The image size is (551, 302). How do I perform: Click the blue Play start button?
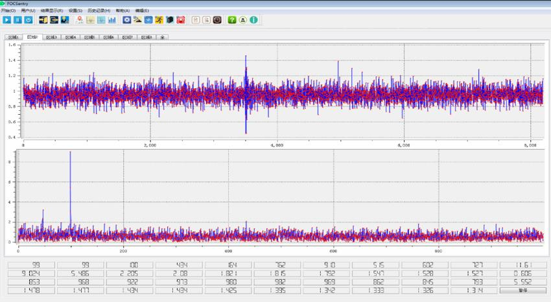(x=6, y=20)
